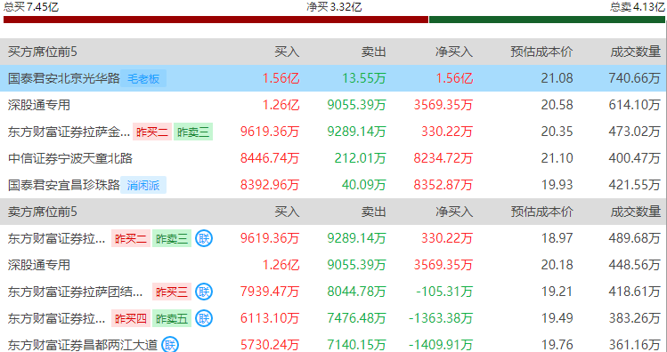Click 联 icon next to 昨买三 tag
The image size is (667, 352).
coord(204,292)
